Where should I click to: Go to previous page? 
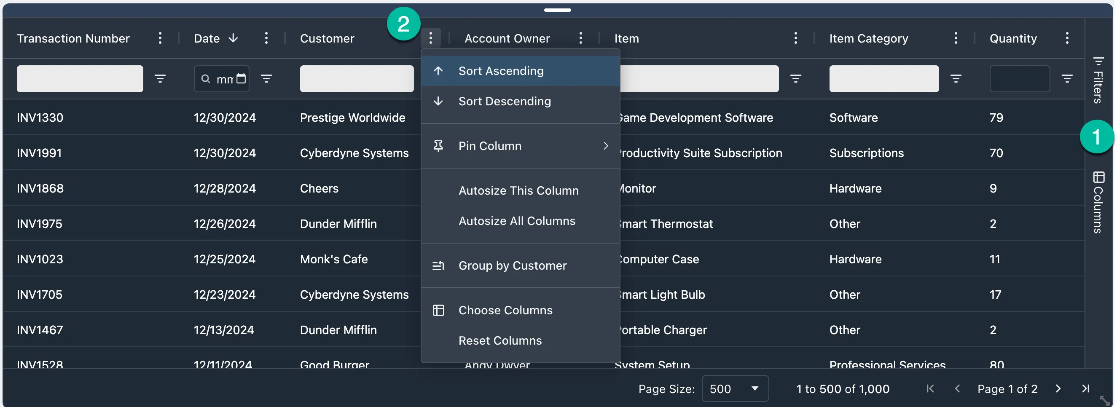point(957,388)
